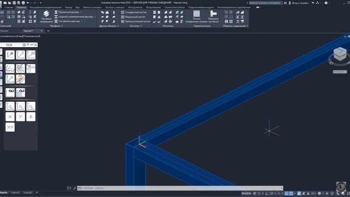Toggle grid display in status bar
350x197 pixels.
[x=254, y=193]
